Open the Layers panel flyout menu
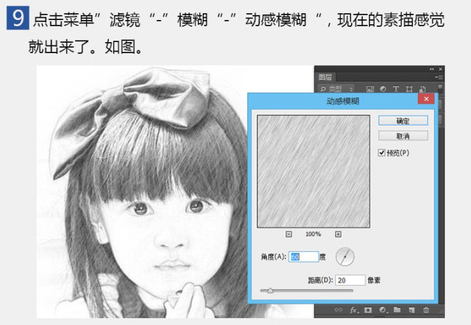The width and height of the screenshot is (471, 325). [x=439, y=77]
